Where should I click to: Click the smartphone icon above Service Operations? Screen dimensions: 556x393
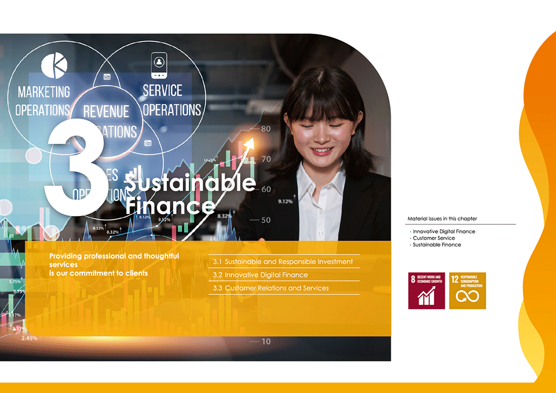159,66
